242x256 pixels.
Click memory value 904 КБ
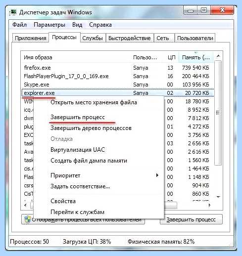click(200, 185)
